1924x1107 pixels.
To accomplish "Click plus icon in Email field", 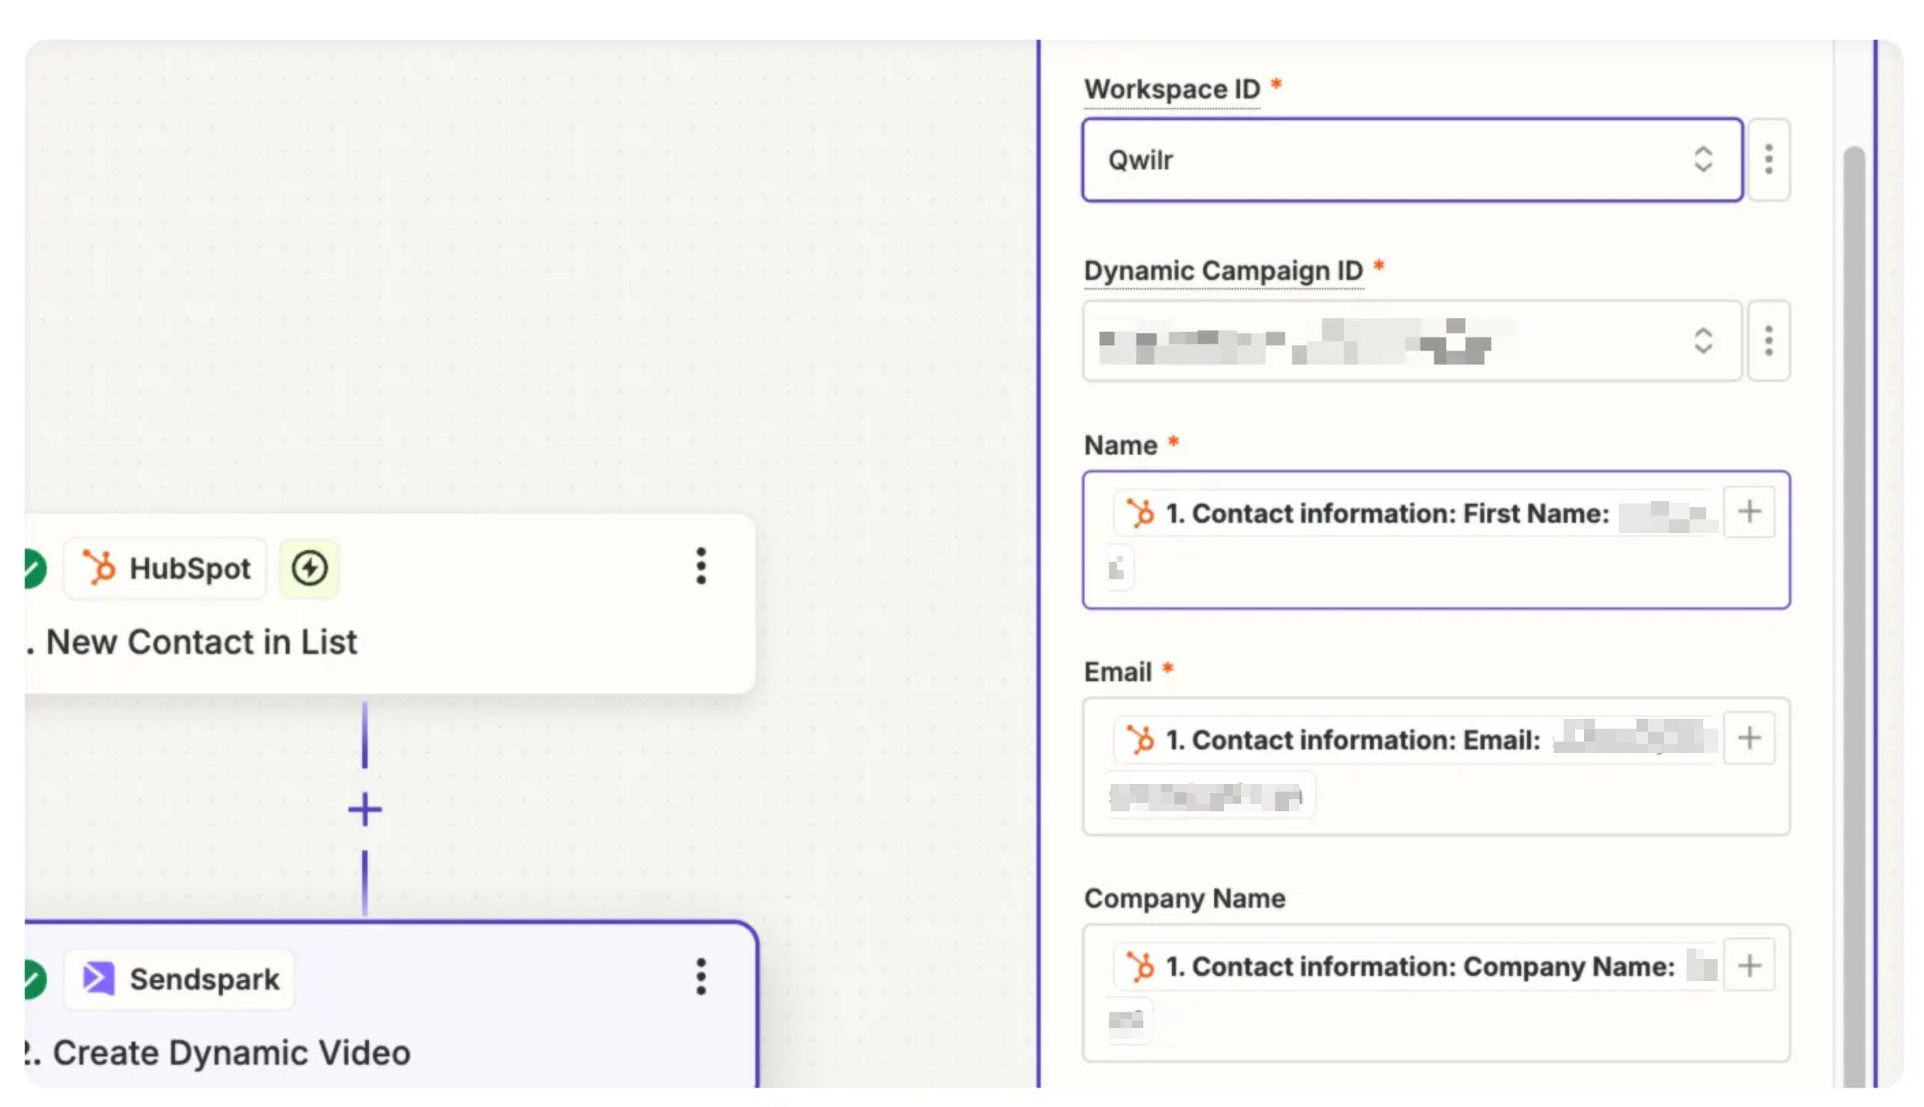I will tap(1748, 739).
